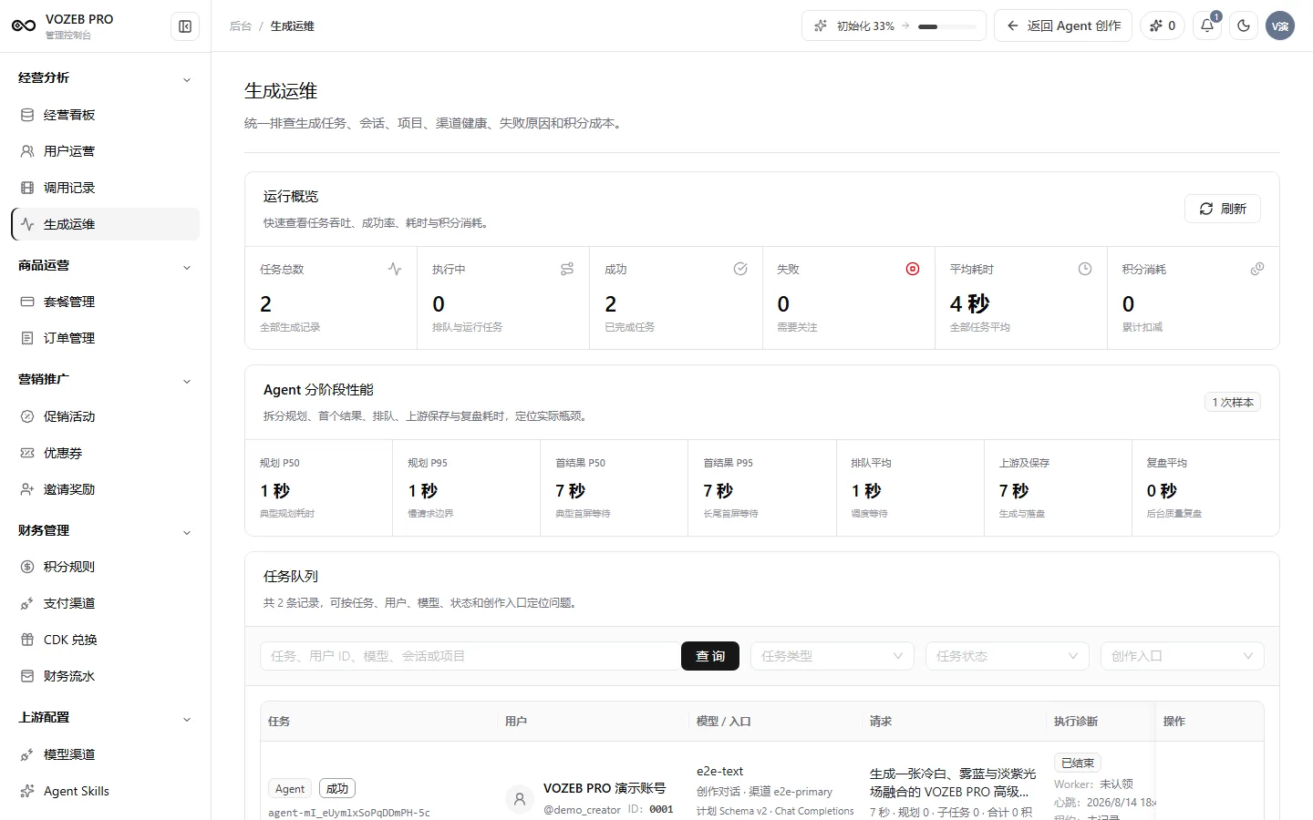Click 积分规则 coin icon
The image size is (1313, 820).
click(27, 567)
